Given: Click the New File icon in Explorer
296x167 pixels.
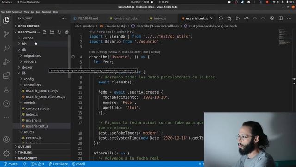Looking at the screenshot, I should [x=44, y=32].
